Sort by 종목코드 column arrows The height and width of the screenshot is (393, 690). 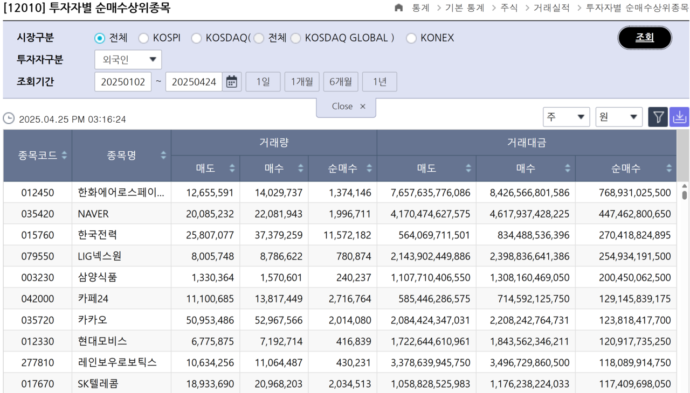(64, 155)
